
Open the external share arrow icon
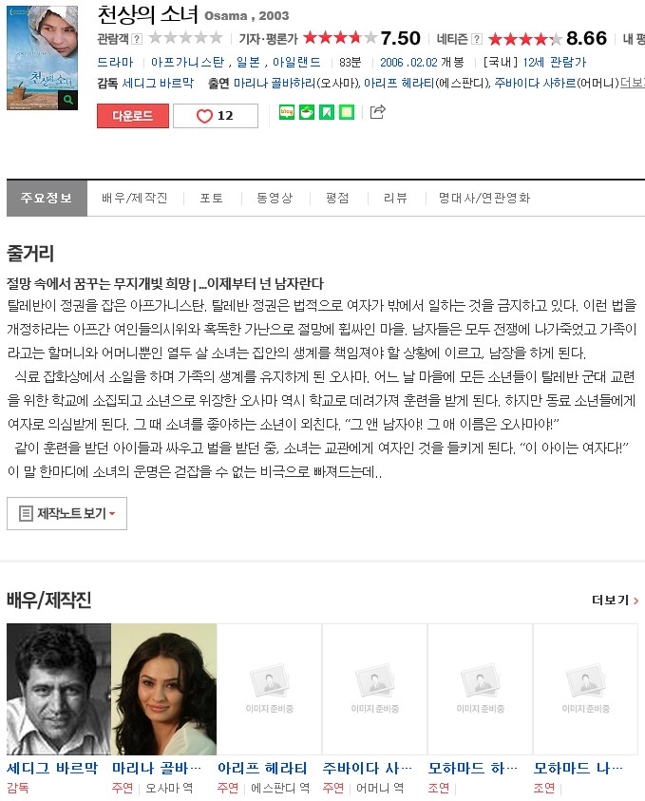pos(377,111)
